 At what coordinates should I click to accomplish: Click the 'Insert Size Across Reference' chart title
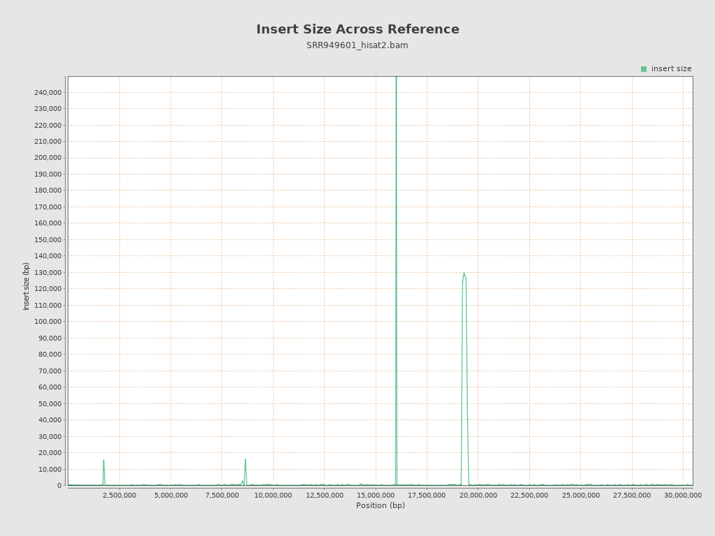(357, 29)
